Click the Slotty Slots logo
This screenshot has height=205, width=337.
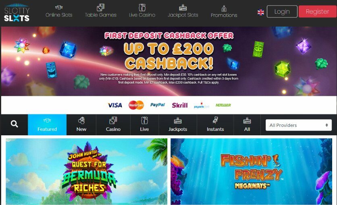click(x=17, y=12)
